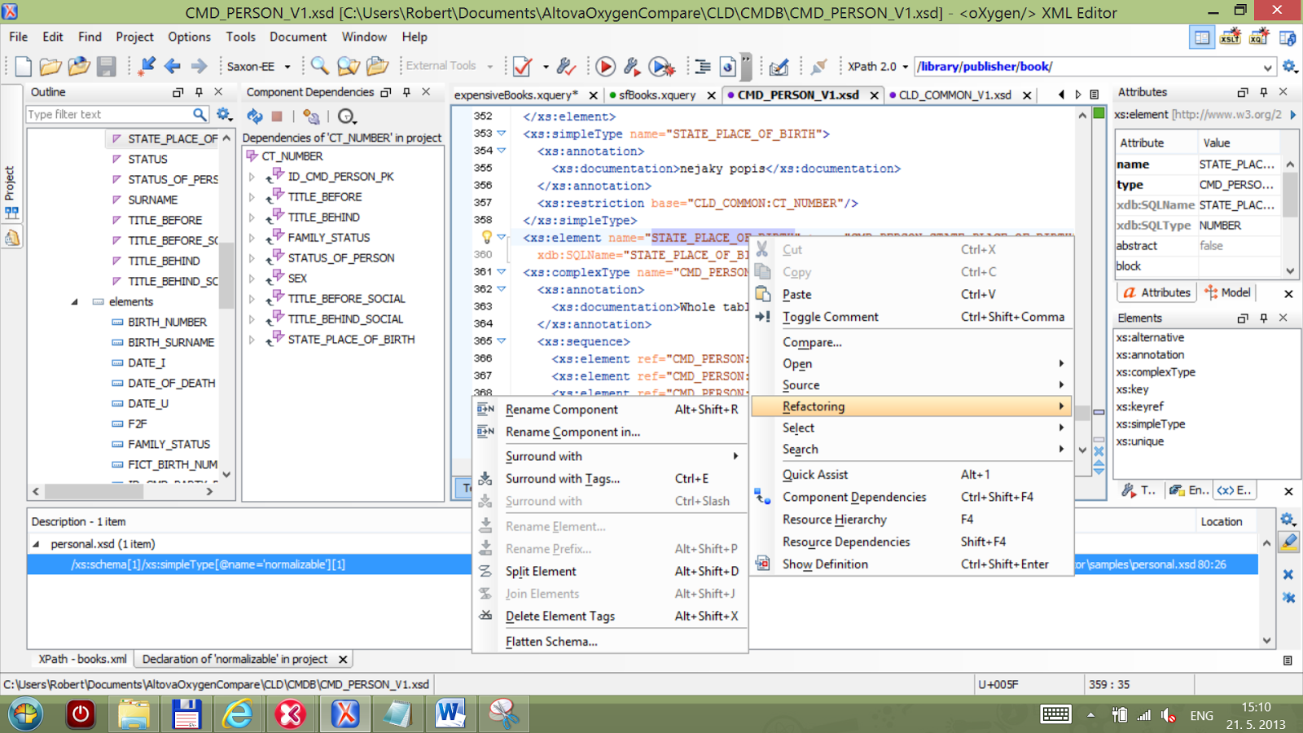The height and width of the screenshot is (733, 1303).
Task: Click the Find/Replace magnifier icon
Action: click(320, 66)
